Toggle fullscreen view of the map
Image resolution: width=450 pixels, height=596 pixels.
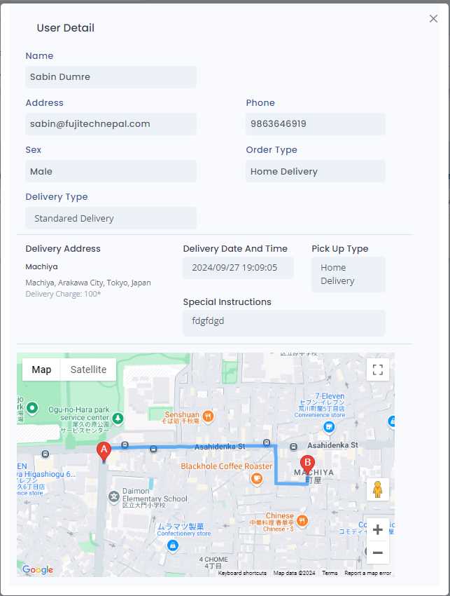[x=378, y=370]
